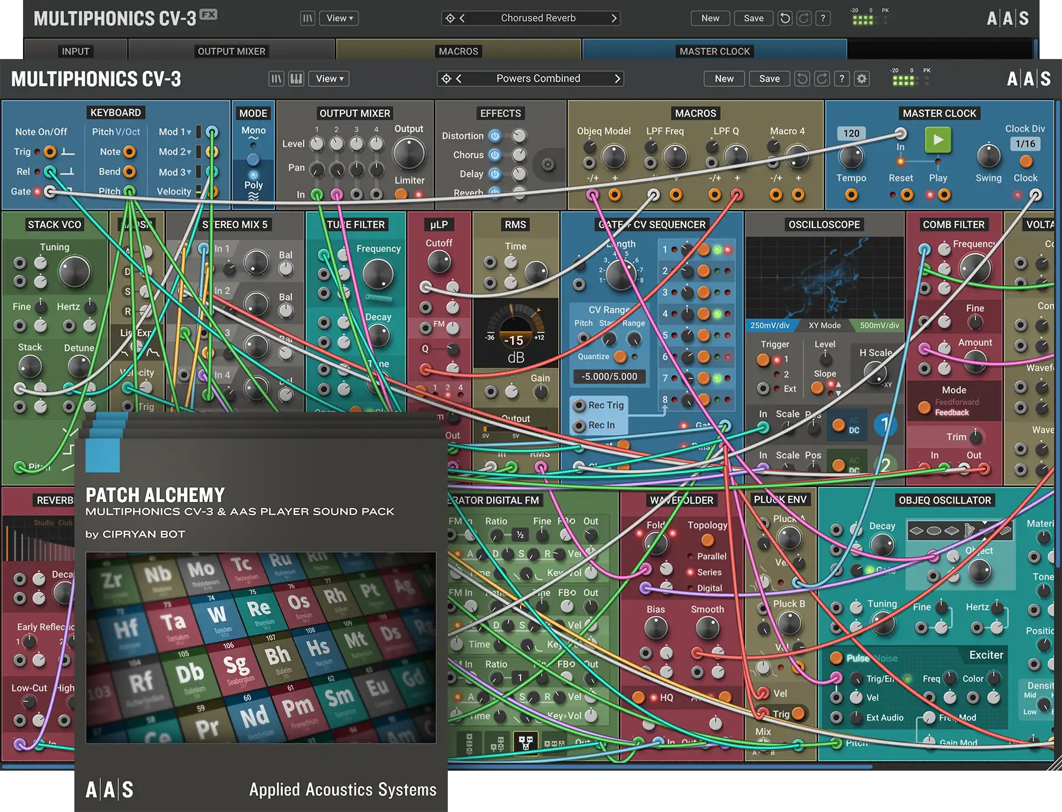Image resolution: width=1062 pixels, height=812 pixels.
Task: Click the New button beside Powers Combined
Action: [724, 78]
